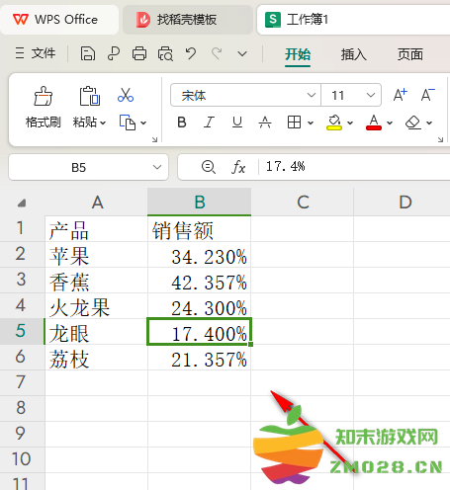Open clipboard group dialog launcher
This screenshot has height=490, width=450.
click(x=154, y=139)
